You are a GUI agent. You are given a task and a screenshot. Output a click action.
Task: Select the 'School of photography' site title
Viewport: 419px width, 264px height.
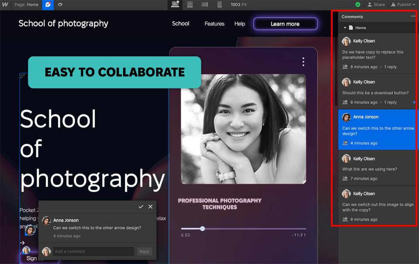click(63, 24)
